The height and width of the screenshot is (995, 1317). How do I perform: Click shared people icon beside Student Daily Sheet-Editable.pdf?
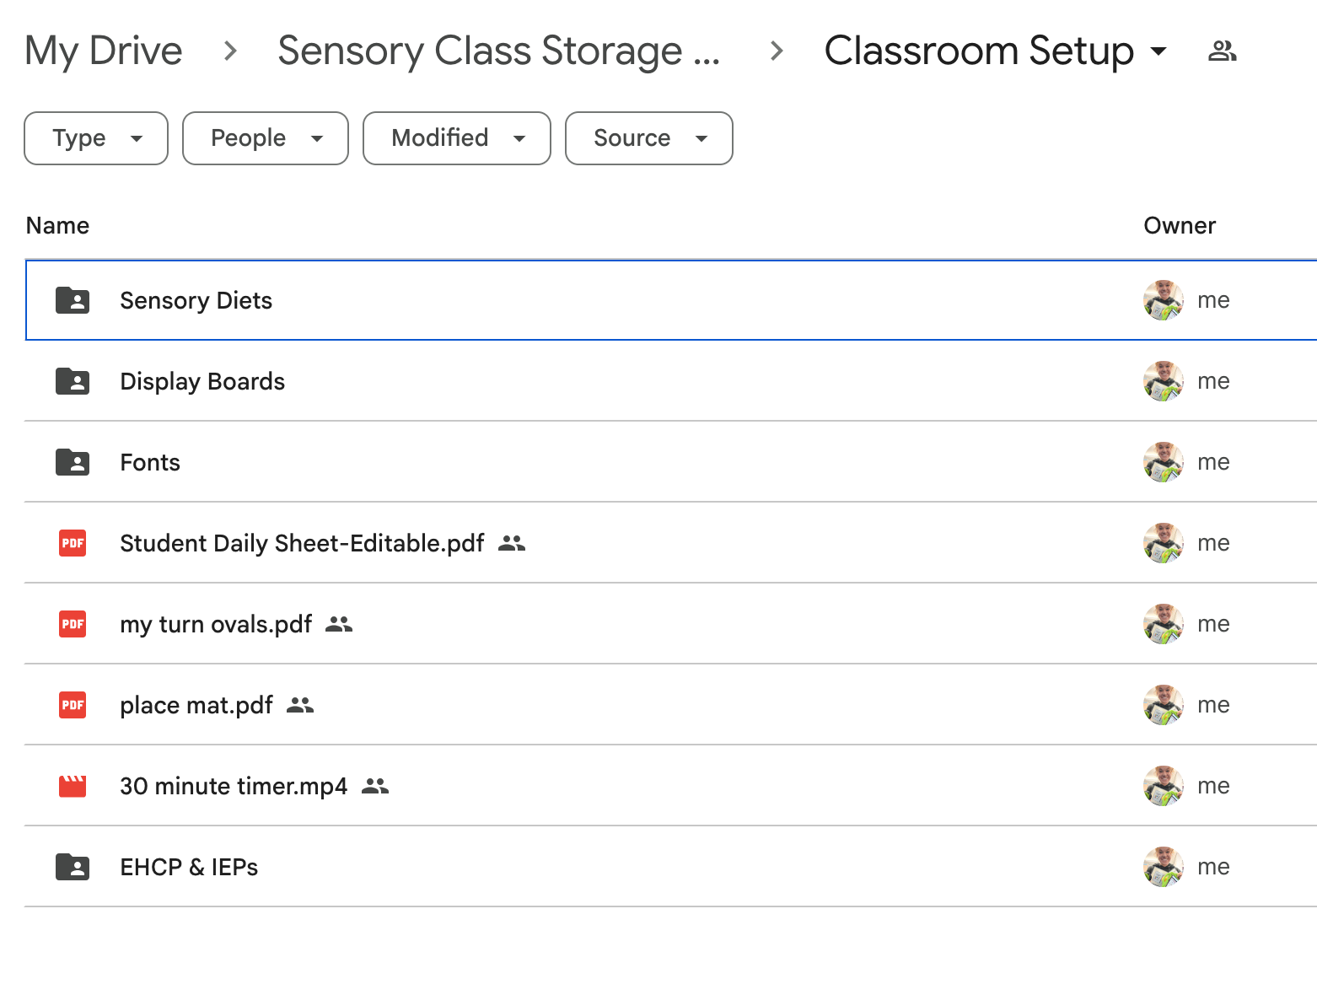512,544
